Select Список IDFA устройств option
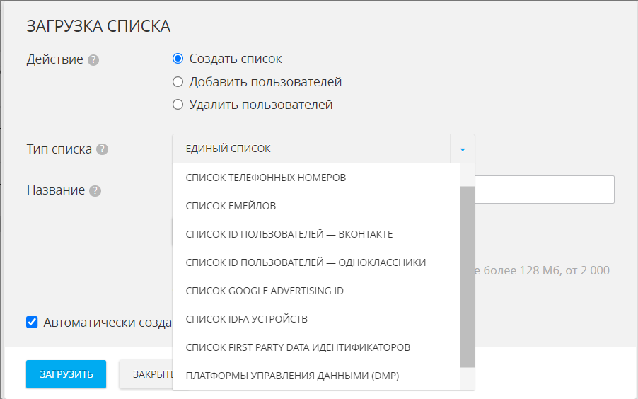Image resolution: width=638 pixels, height=399 pixels. pos(246,319)
